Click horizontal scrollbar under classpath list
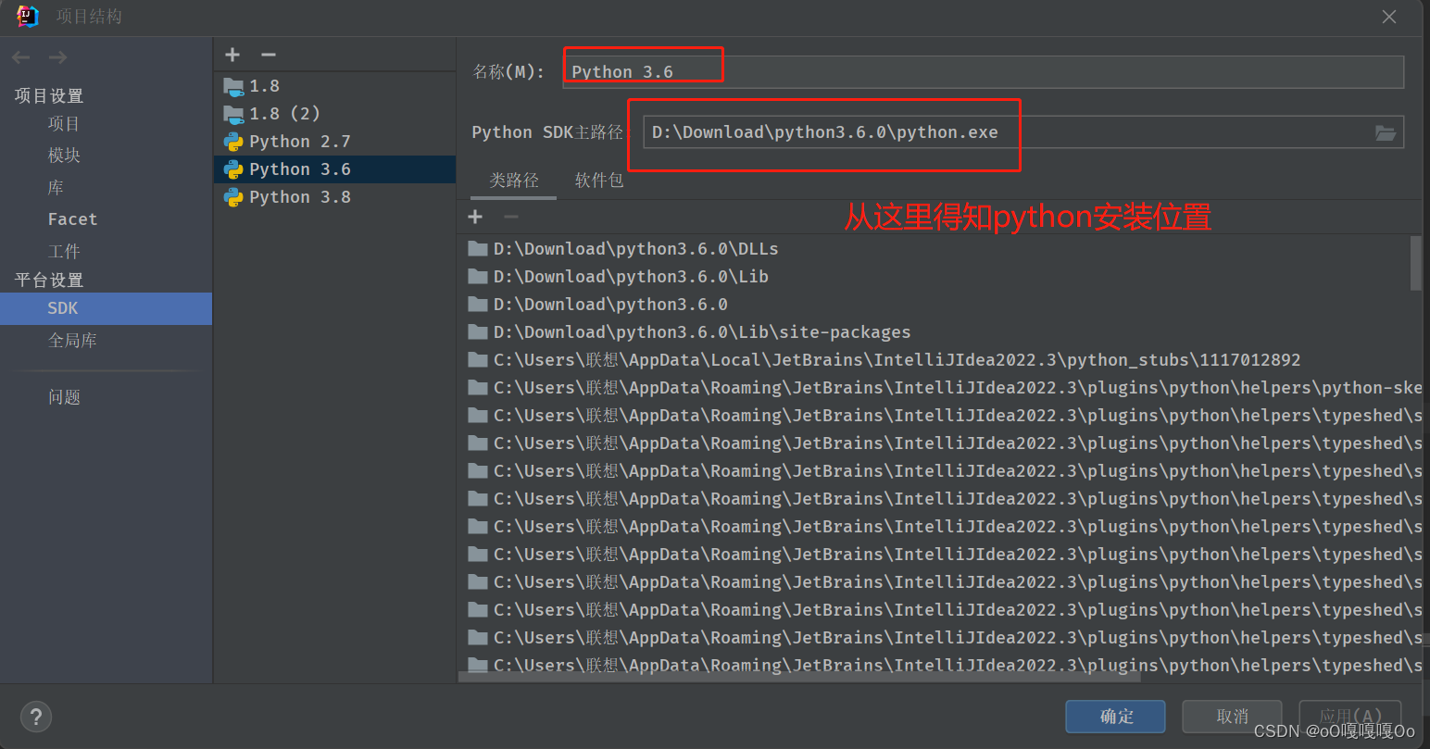Viewport: 1430px width, 749px height. click(800, 677)
